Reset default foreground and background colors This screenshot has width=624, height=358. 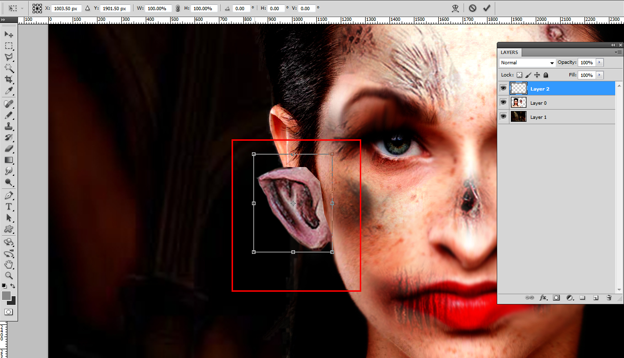4,286
